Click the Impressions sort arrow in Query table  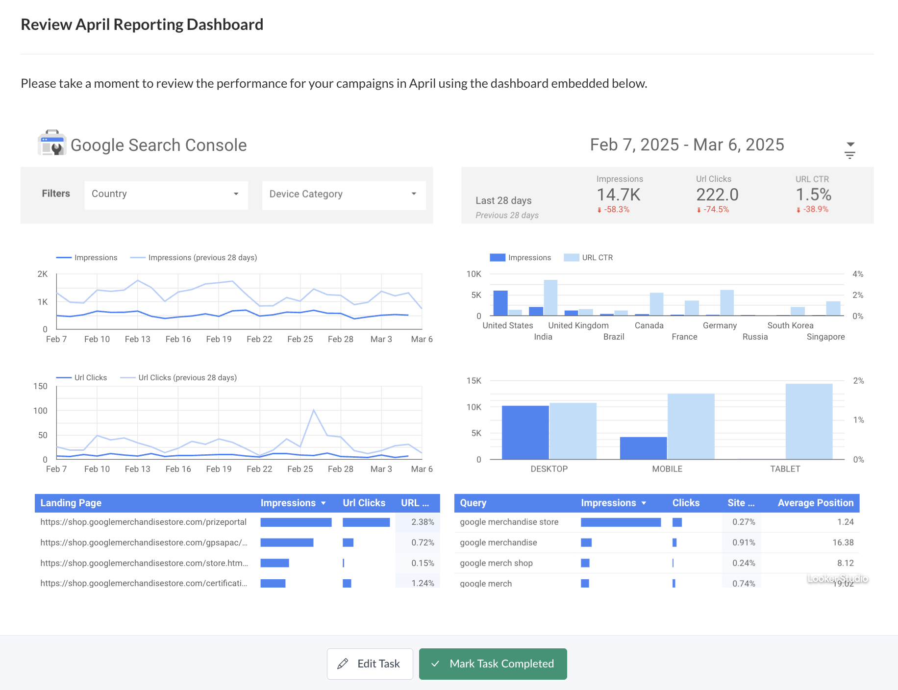[644, 503]
